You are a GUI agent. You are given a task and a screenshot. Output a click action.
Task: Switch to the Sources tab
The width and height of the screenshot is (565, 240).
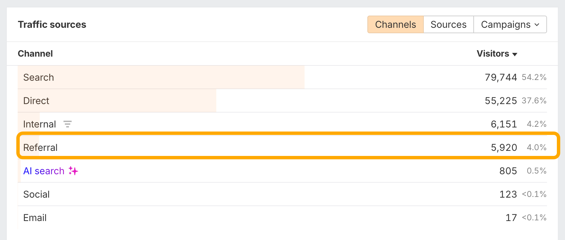point(449,24)
